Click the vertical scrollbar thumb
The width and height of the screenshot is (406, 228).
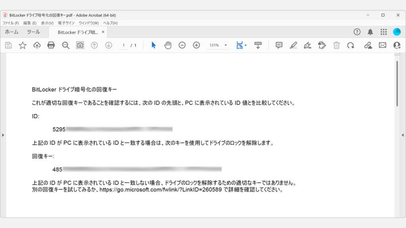point(397,83)
